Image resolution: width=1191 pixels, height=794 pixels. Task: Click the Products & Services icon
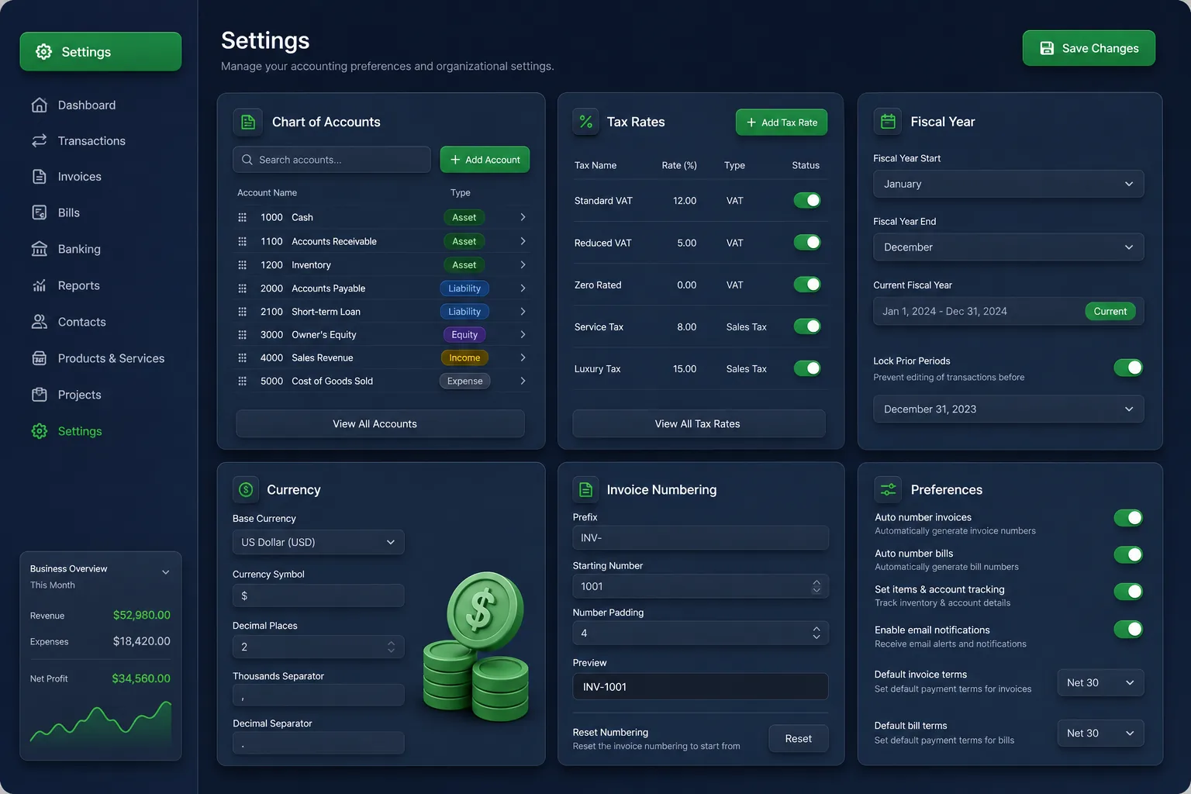pyautogui.click(x=40, y=358)
